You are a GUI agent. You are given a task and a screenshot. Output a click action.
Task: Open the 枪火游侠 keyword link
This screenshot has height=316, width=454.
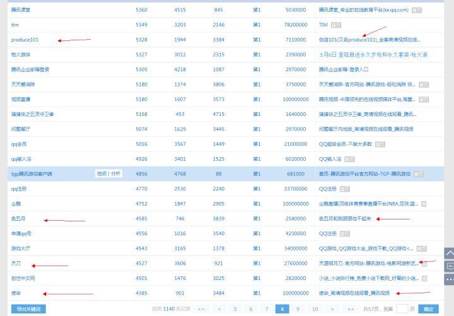(21, 55)
